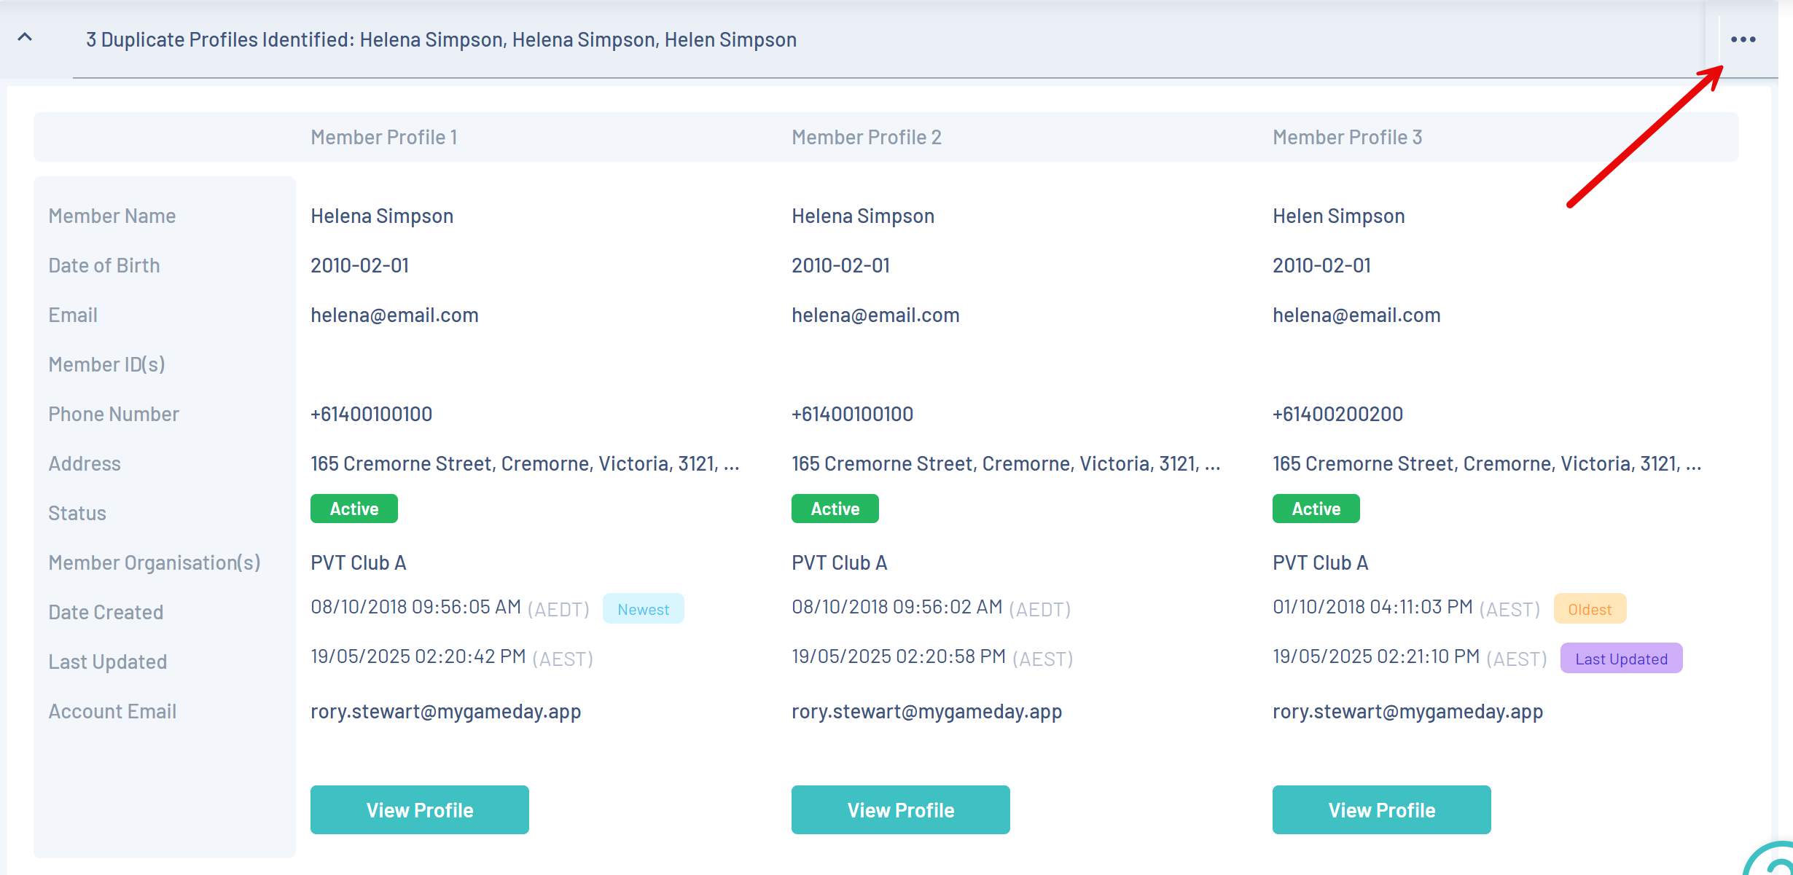This screenshot has height=875, width=1793.
Task: View Profile for Member Profile 1
Action: pos(419,809)
